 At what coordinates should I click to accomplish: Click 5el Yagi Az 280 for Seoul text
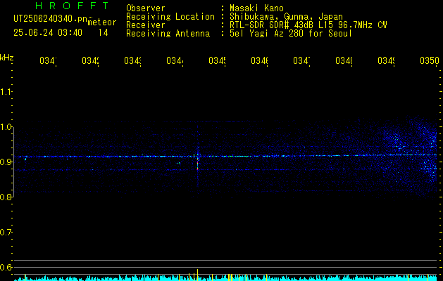(x=291, y=34)
